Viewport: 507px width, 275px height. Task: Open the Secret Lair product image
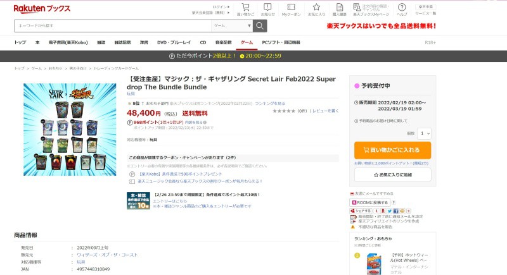[70, 130]
